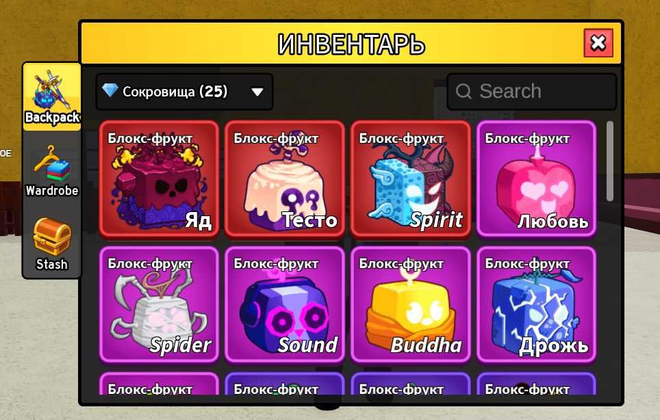Expand the Сокровища (25) category dropdown

(x=184, y=92)
